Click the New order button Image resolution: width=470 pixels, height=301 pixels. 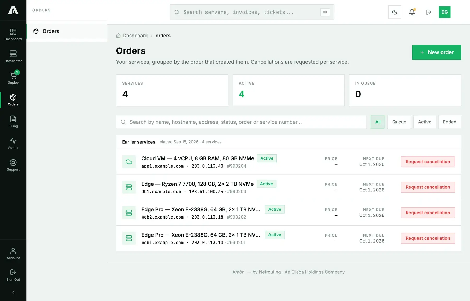click(436, 52)
